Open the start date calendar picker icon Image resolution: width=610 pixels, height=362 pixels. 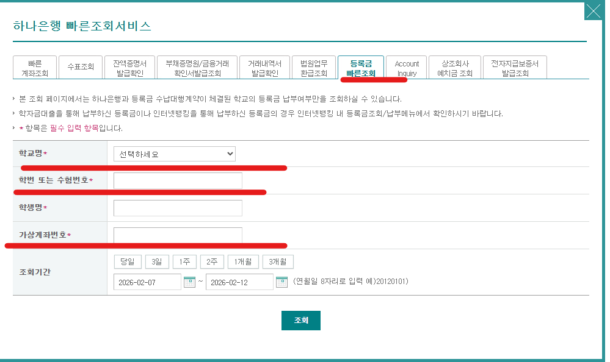189,282
